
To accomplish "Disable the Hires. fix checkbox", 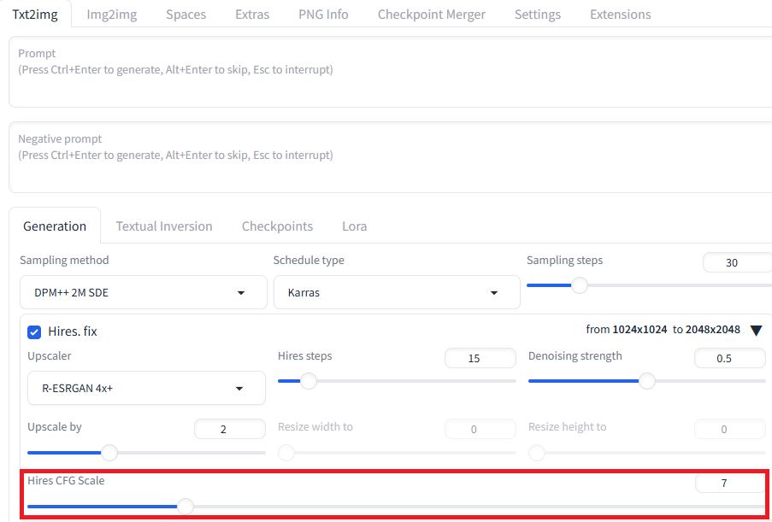I will coord(34,332).
